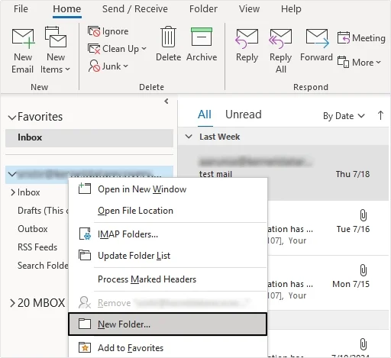Select Inbox under Favorites
Screen dimensions: 391x358
coord(89,137)
